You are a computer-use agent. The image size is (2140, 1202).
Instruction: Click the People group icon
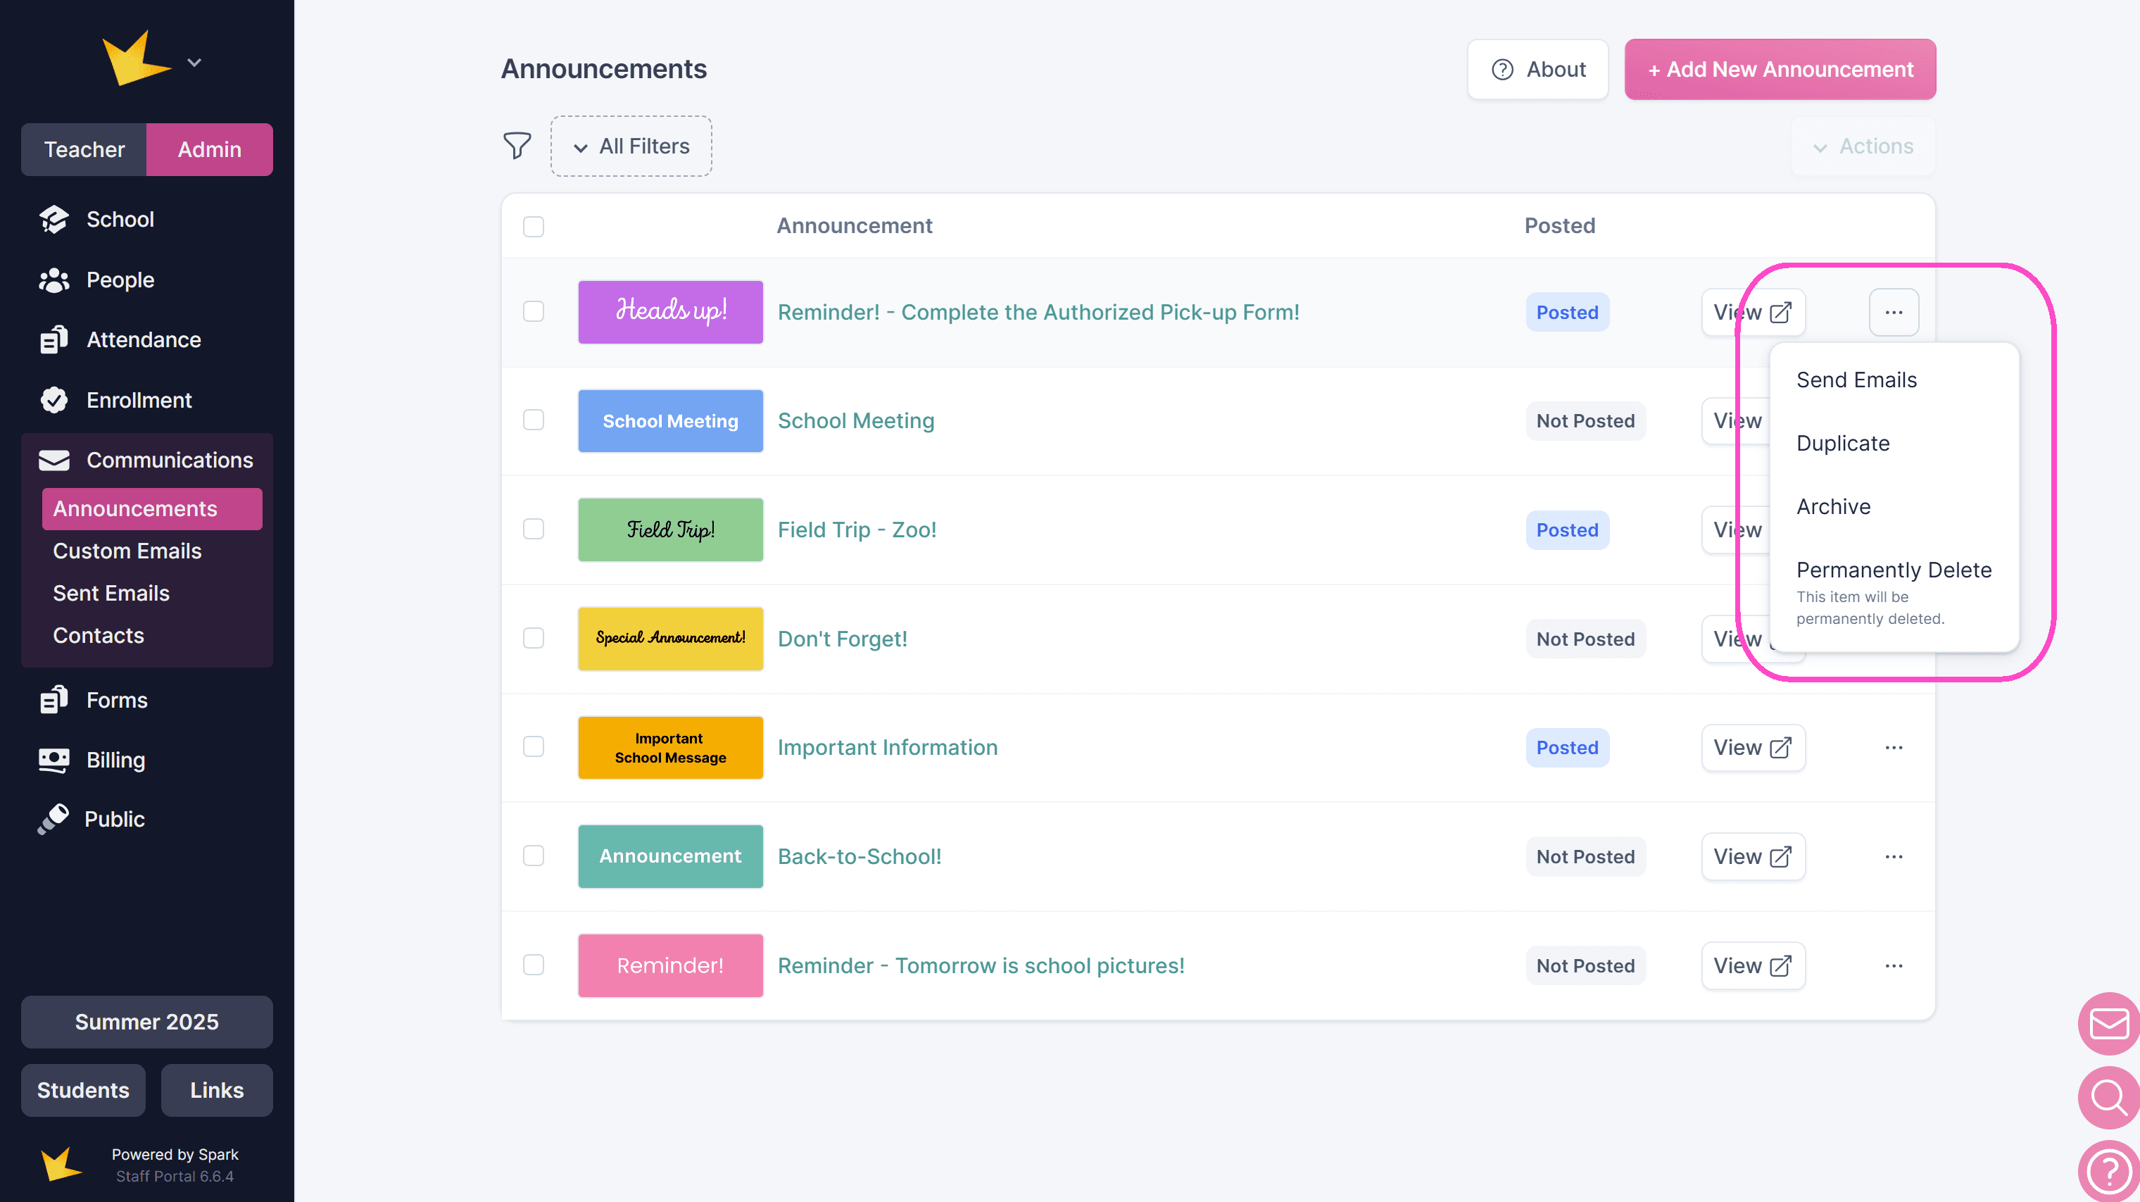pyautogui.click(x=54, y=280)
